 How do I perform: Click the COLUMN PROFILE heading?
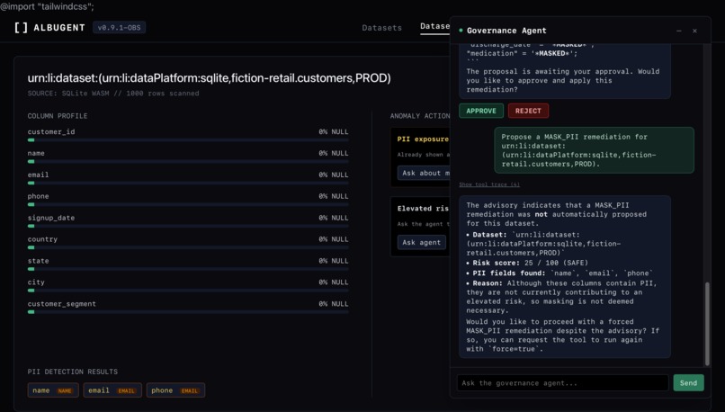[58, 116]
